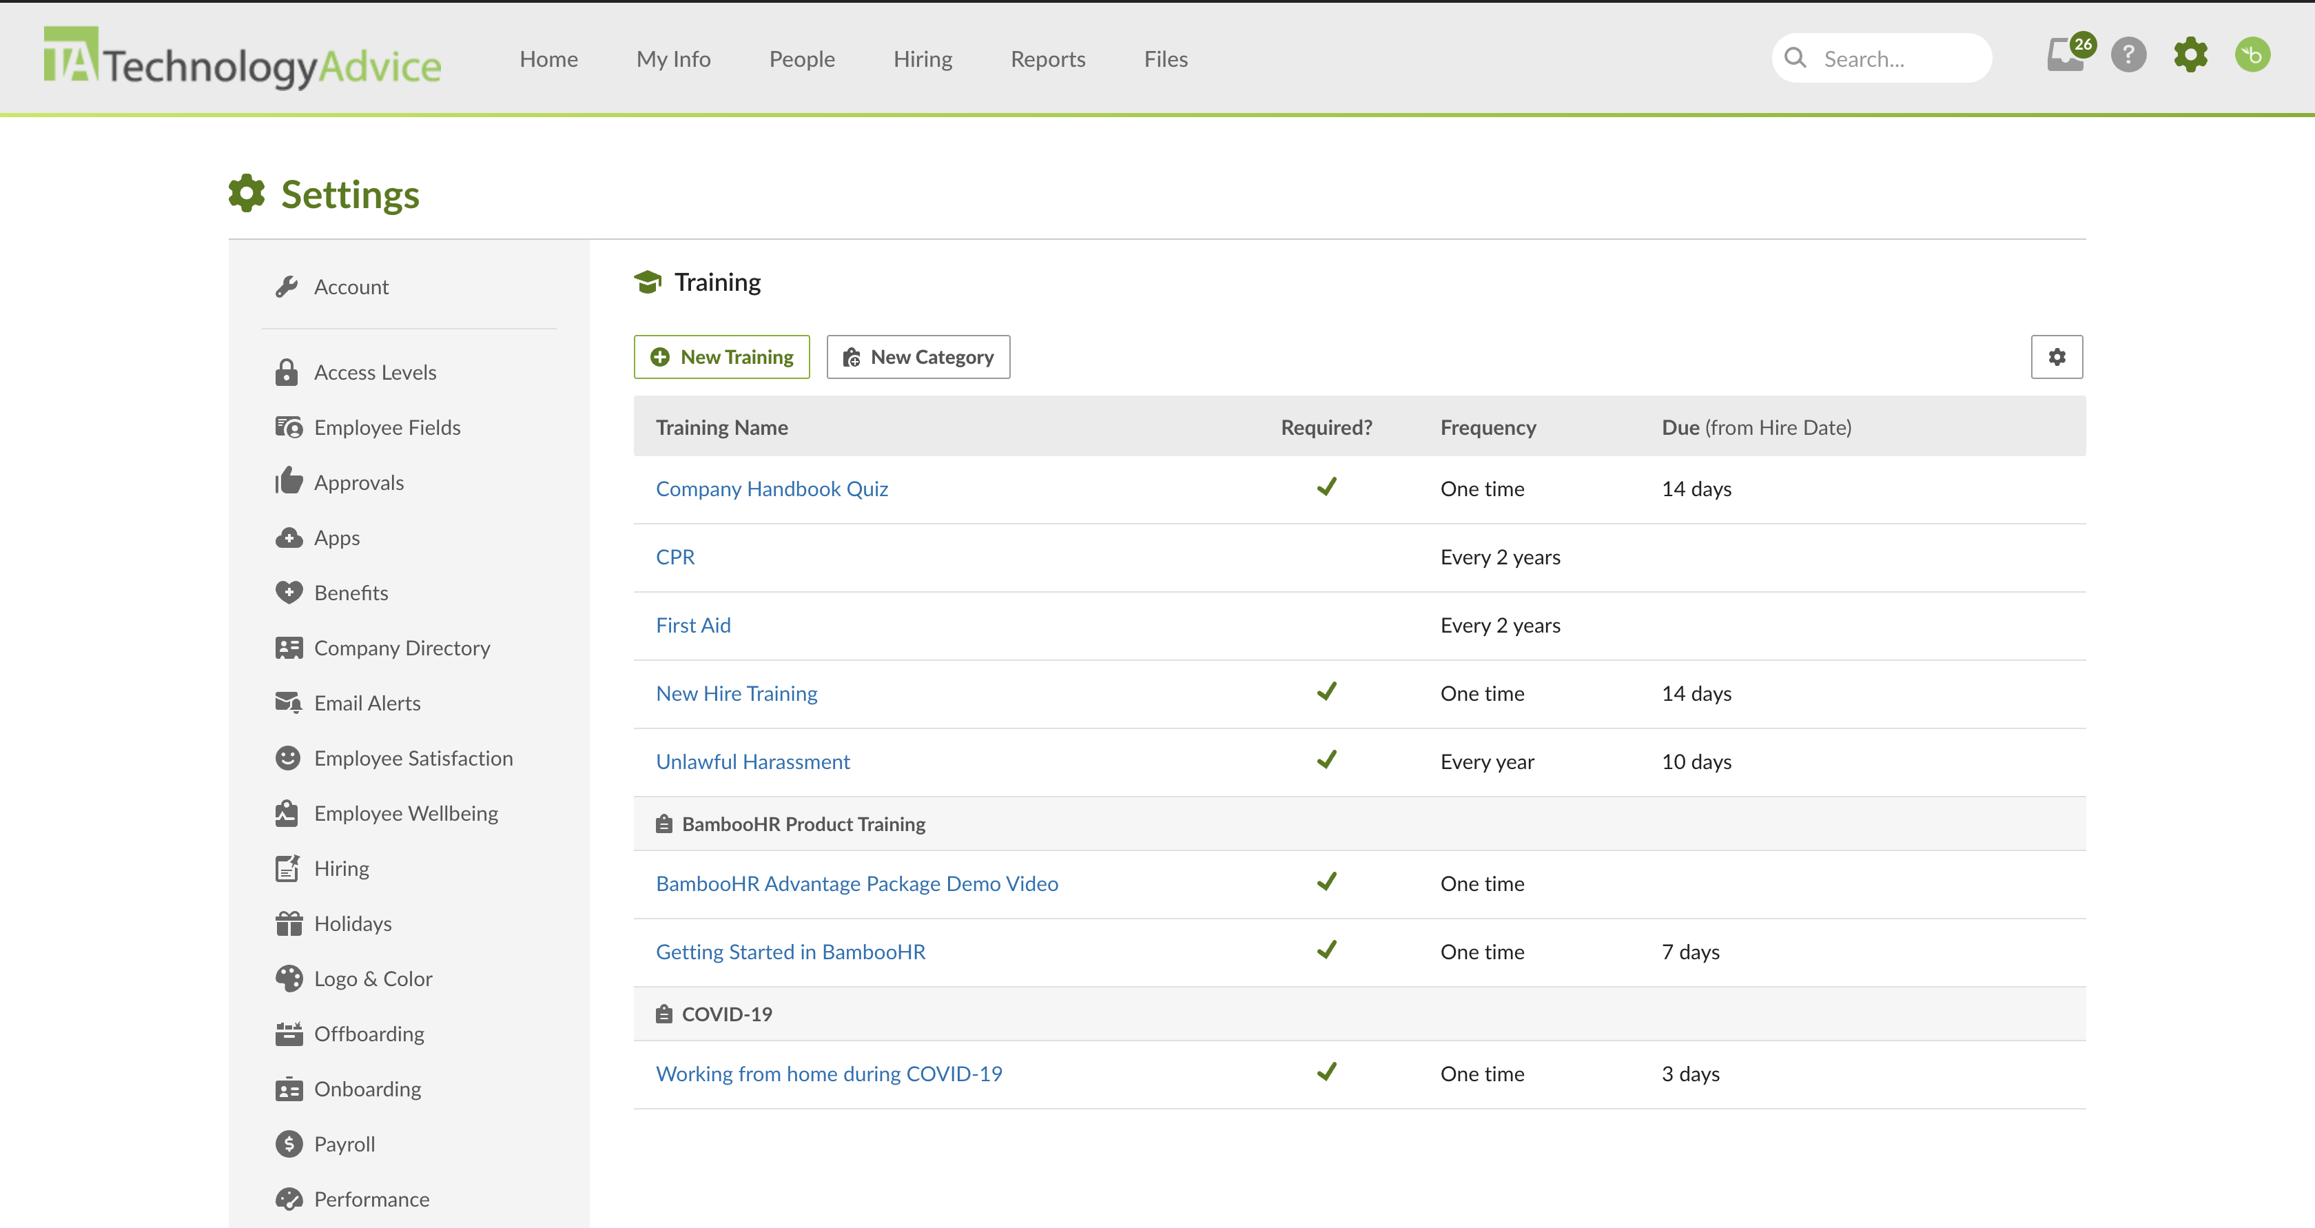Image resolution: width=2315 pixels, height=1228 pixels.
Task: Click the Access Levels lock icon
Action: point(287,372)
